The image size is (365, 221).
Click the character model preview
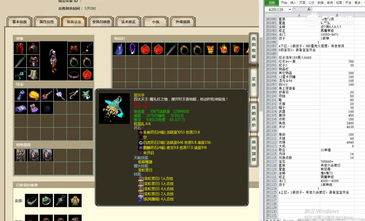tap(53, 61)
